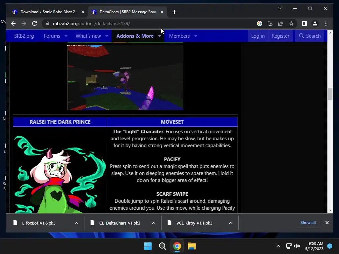Image resolution: width=339 pixels, height=254 pixels.
Task: Click the forward navigation arrow
Action: [24, 23]
